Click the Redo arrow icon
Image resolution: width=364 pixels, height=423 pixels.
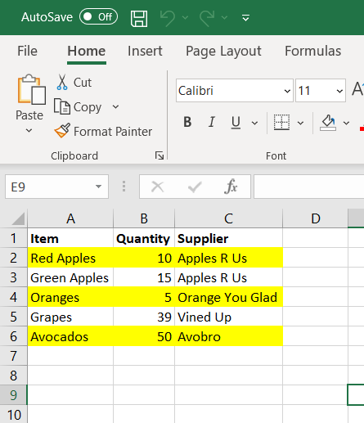[x=207, y=18]
